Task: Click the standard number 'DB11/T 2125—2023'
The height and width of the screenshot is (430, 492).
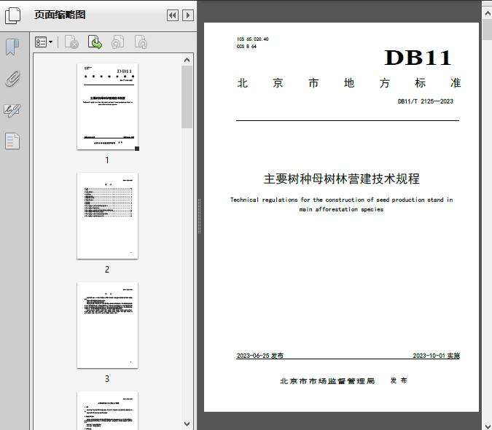Action: coord(426,101)
